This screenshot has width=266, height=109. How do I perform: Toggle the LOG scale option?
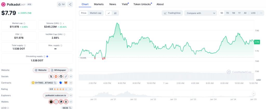pos(253,13)
